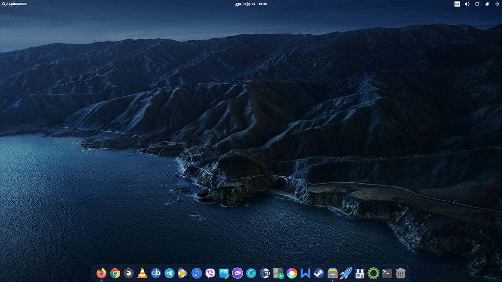502x282 pixels.
Task: Launch Firefox from the dock
Action: coord(101,273)
